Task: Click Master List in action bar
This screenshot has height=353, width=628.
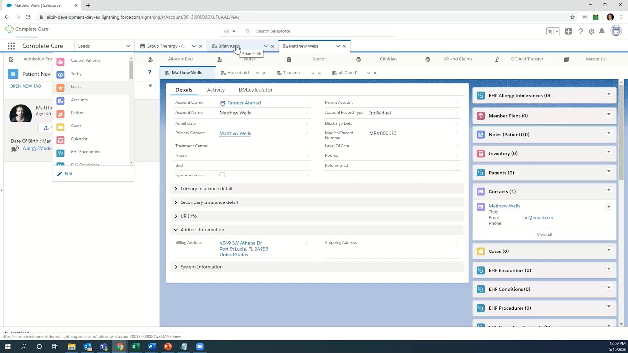Action: 596,59
